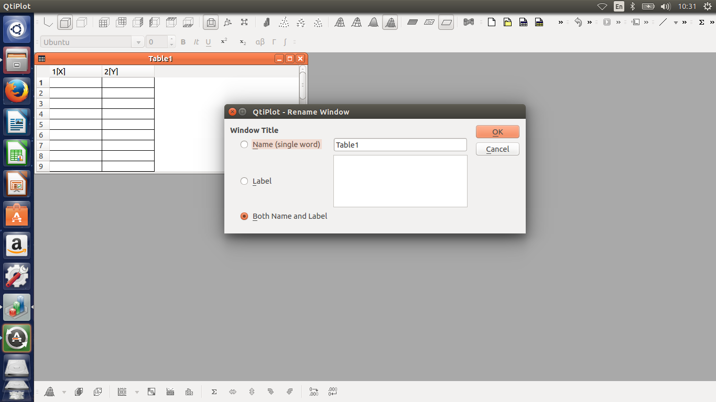Click the Table1 name input field
This screenshot has height=402, width=716.
pyautogui.click(x=400, y=145)
